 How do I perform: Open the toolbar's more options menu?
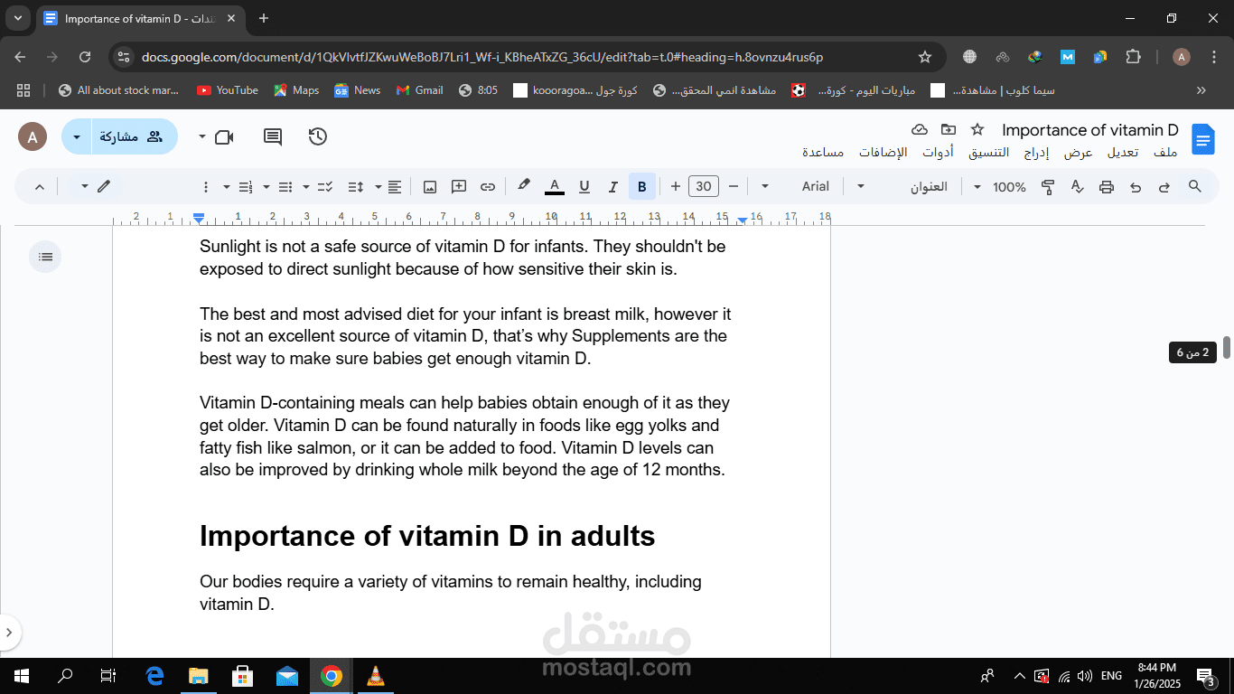coord(205,187)
